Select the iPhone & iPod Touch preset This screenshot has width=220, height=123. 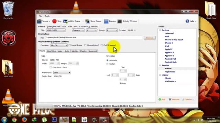coord(174,40)
